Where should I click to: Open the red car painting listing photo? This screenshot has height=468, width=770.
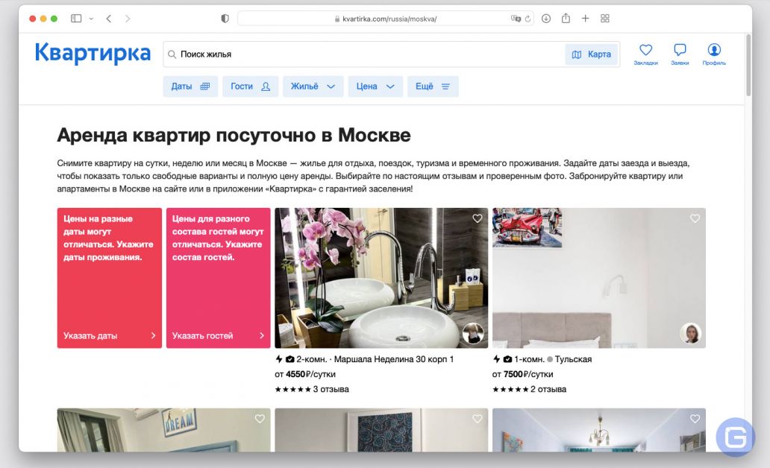[x=598, y=278]
